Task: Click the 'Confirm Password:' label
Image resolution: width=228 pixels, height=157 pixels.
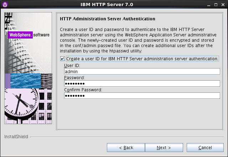Action: pyautogui.click(x=83, y=90)
